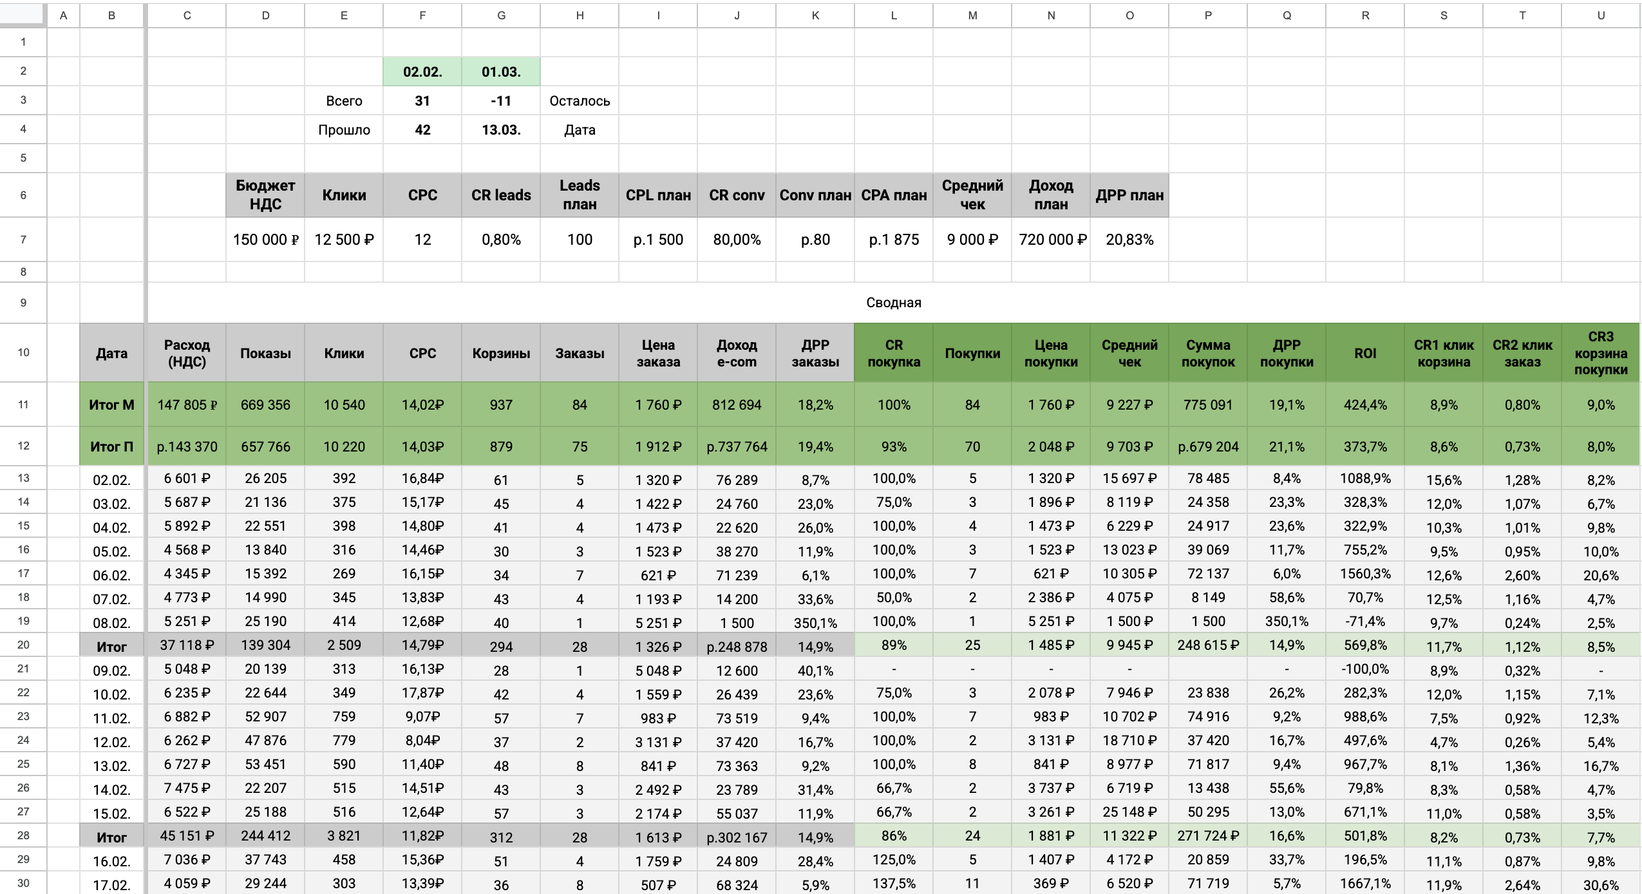
Task: Select the 'Осталось' label cell
Action: 580,100
